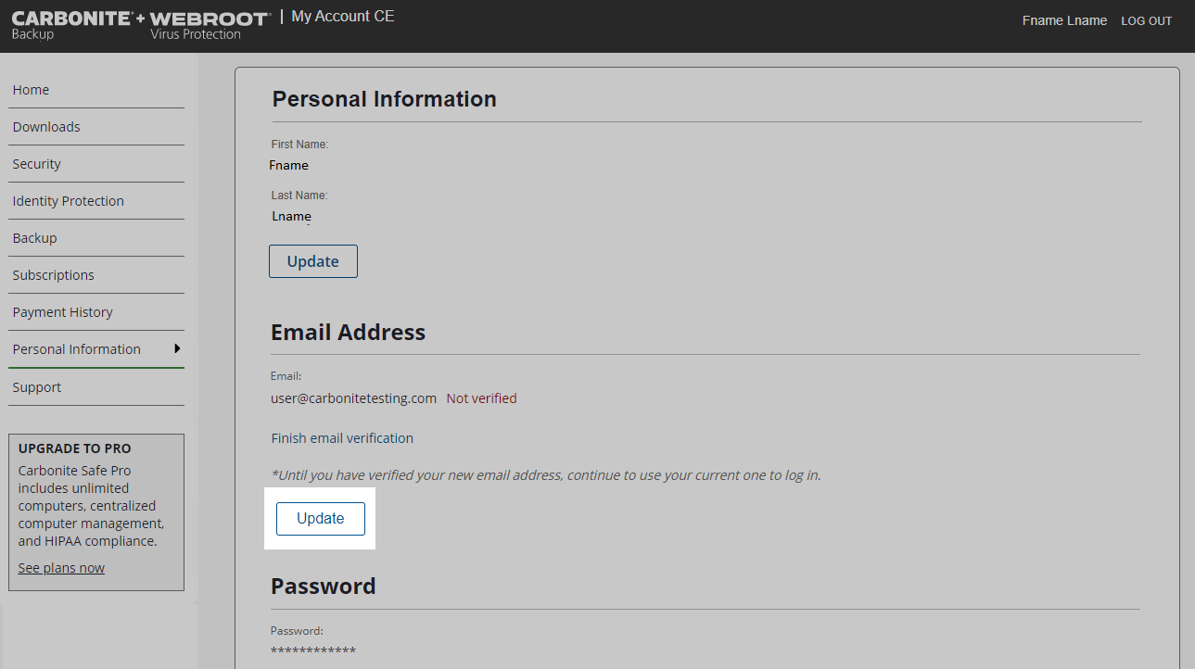Open the Support page
This screenshot has height=669, width=1195.
(37, 387)
